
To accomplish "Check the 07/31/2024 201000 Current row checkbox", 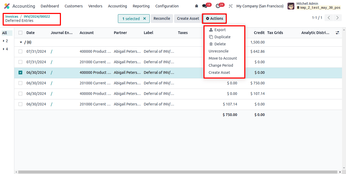I will 20,62.
